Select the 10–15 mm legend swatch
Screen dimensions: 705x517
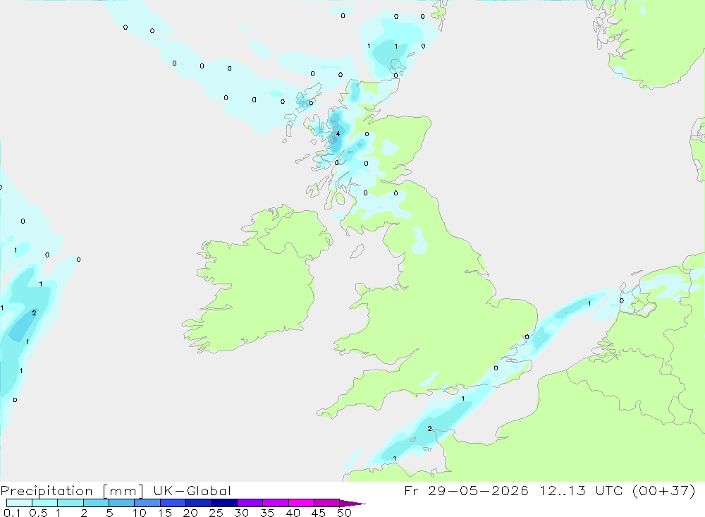click(147, 503)
